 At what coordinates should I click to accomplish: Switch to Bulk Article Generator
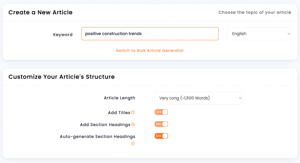coord(150,51)
